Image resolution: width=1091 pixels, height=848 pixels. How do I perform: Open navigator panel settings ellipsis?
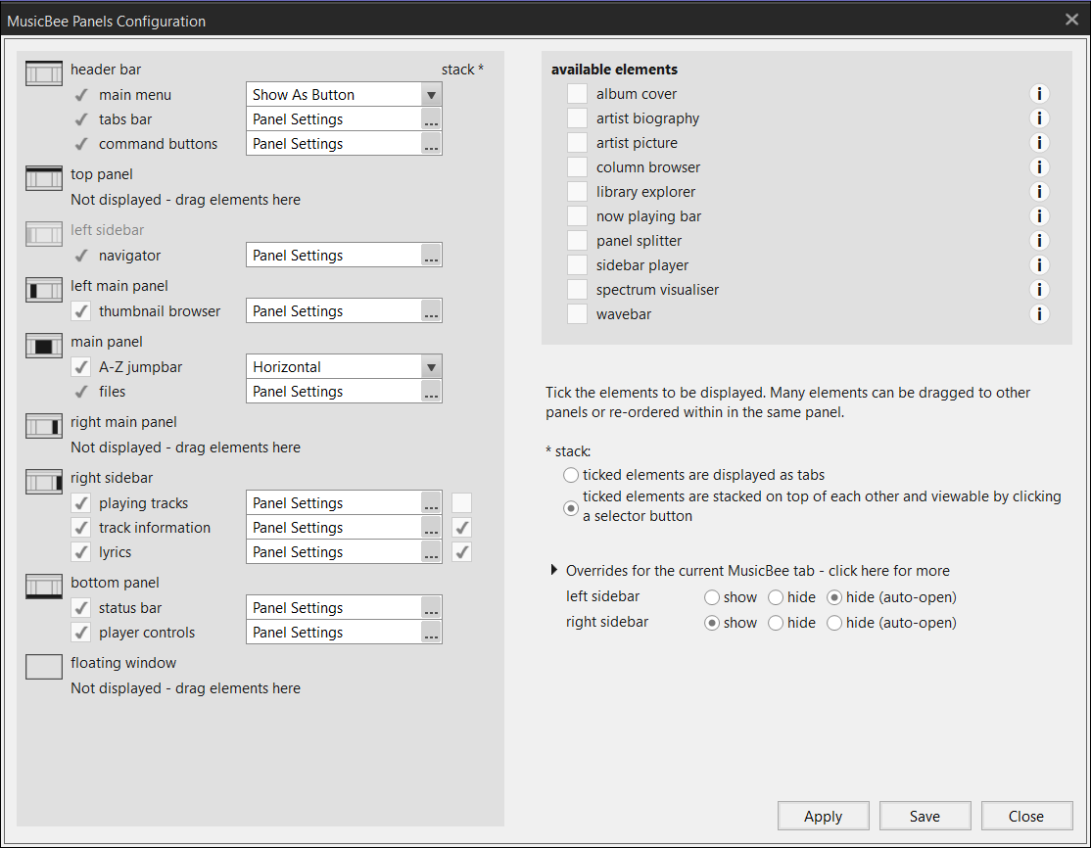tap(431, 256)
